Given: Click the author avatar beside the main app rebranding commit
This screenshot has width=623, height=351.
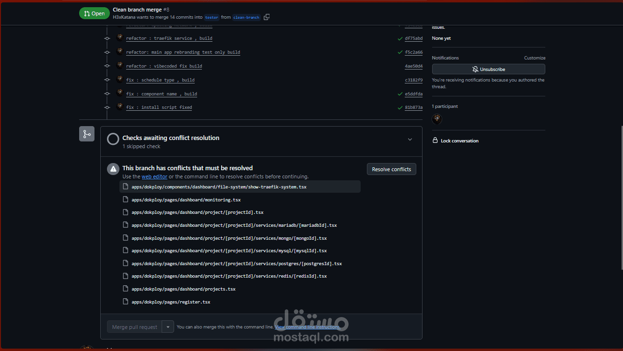Looking at the screenshot, I should point(119,51).
